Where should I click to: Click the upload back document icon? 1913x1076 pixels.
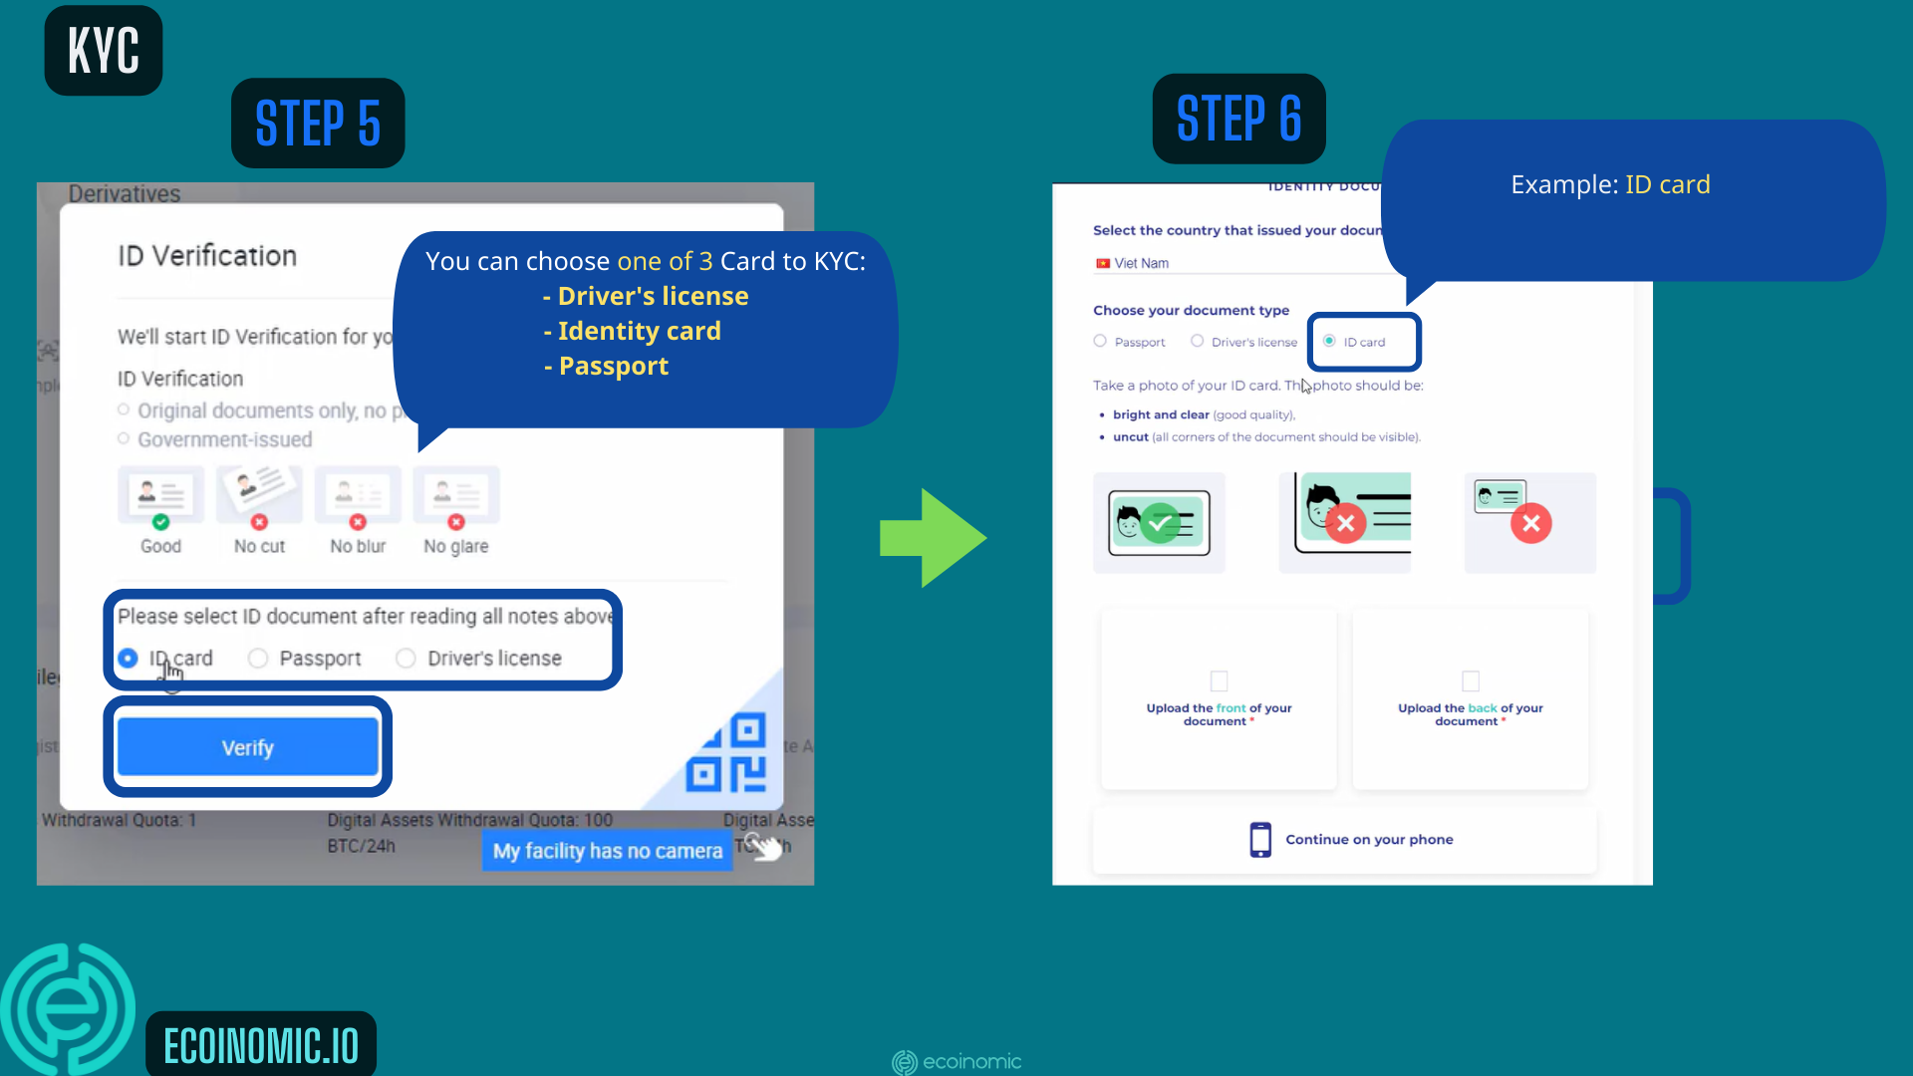1471,681
